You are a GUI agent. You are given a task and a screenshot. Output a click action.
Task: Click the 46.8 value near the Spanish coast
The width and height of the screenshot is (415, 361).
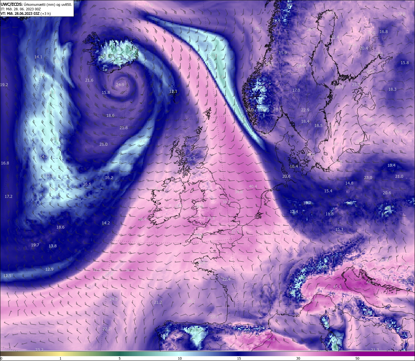click(x=271, y=340)
